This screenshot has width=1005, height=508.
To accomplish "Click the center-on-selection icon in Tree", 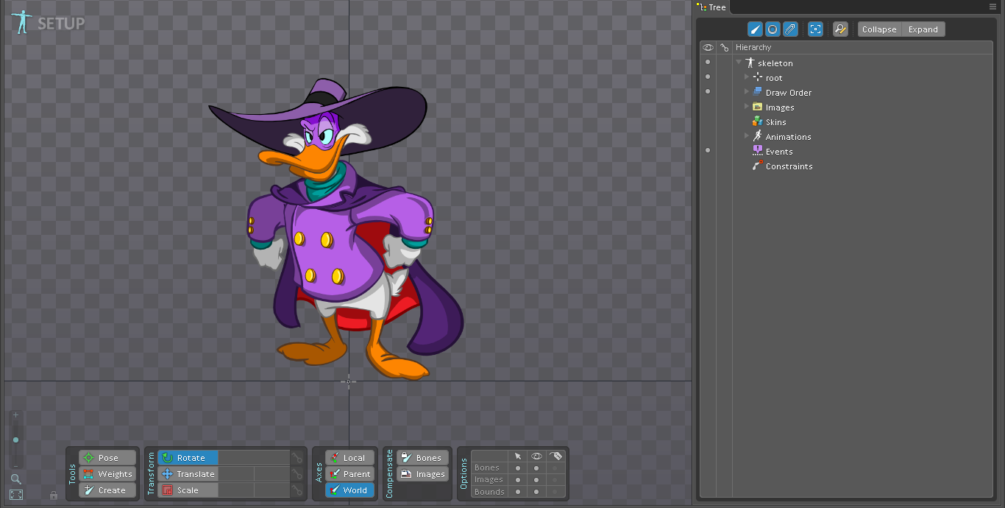I will coord(815,29).
